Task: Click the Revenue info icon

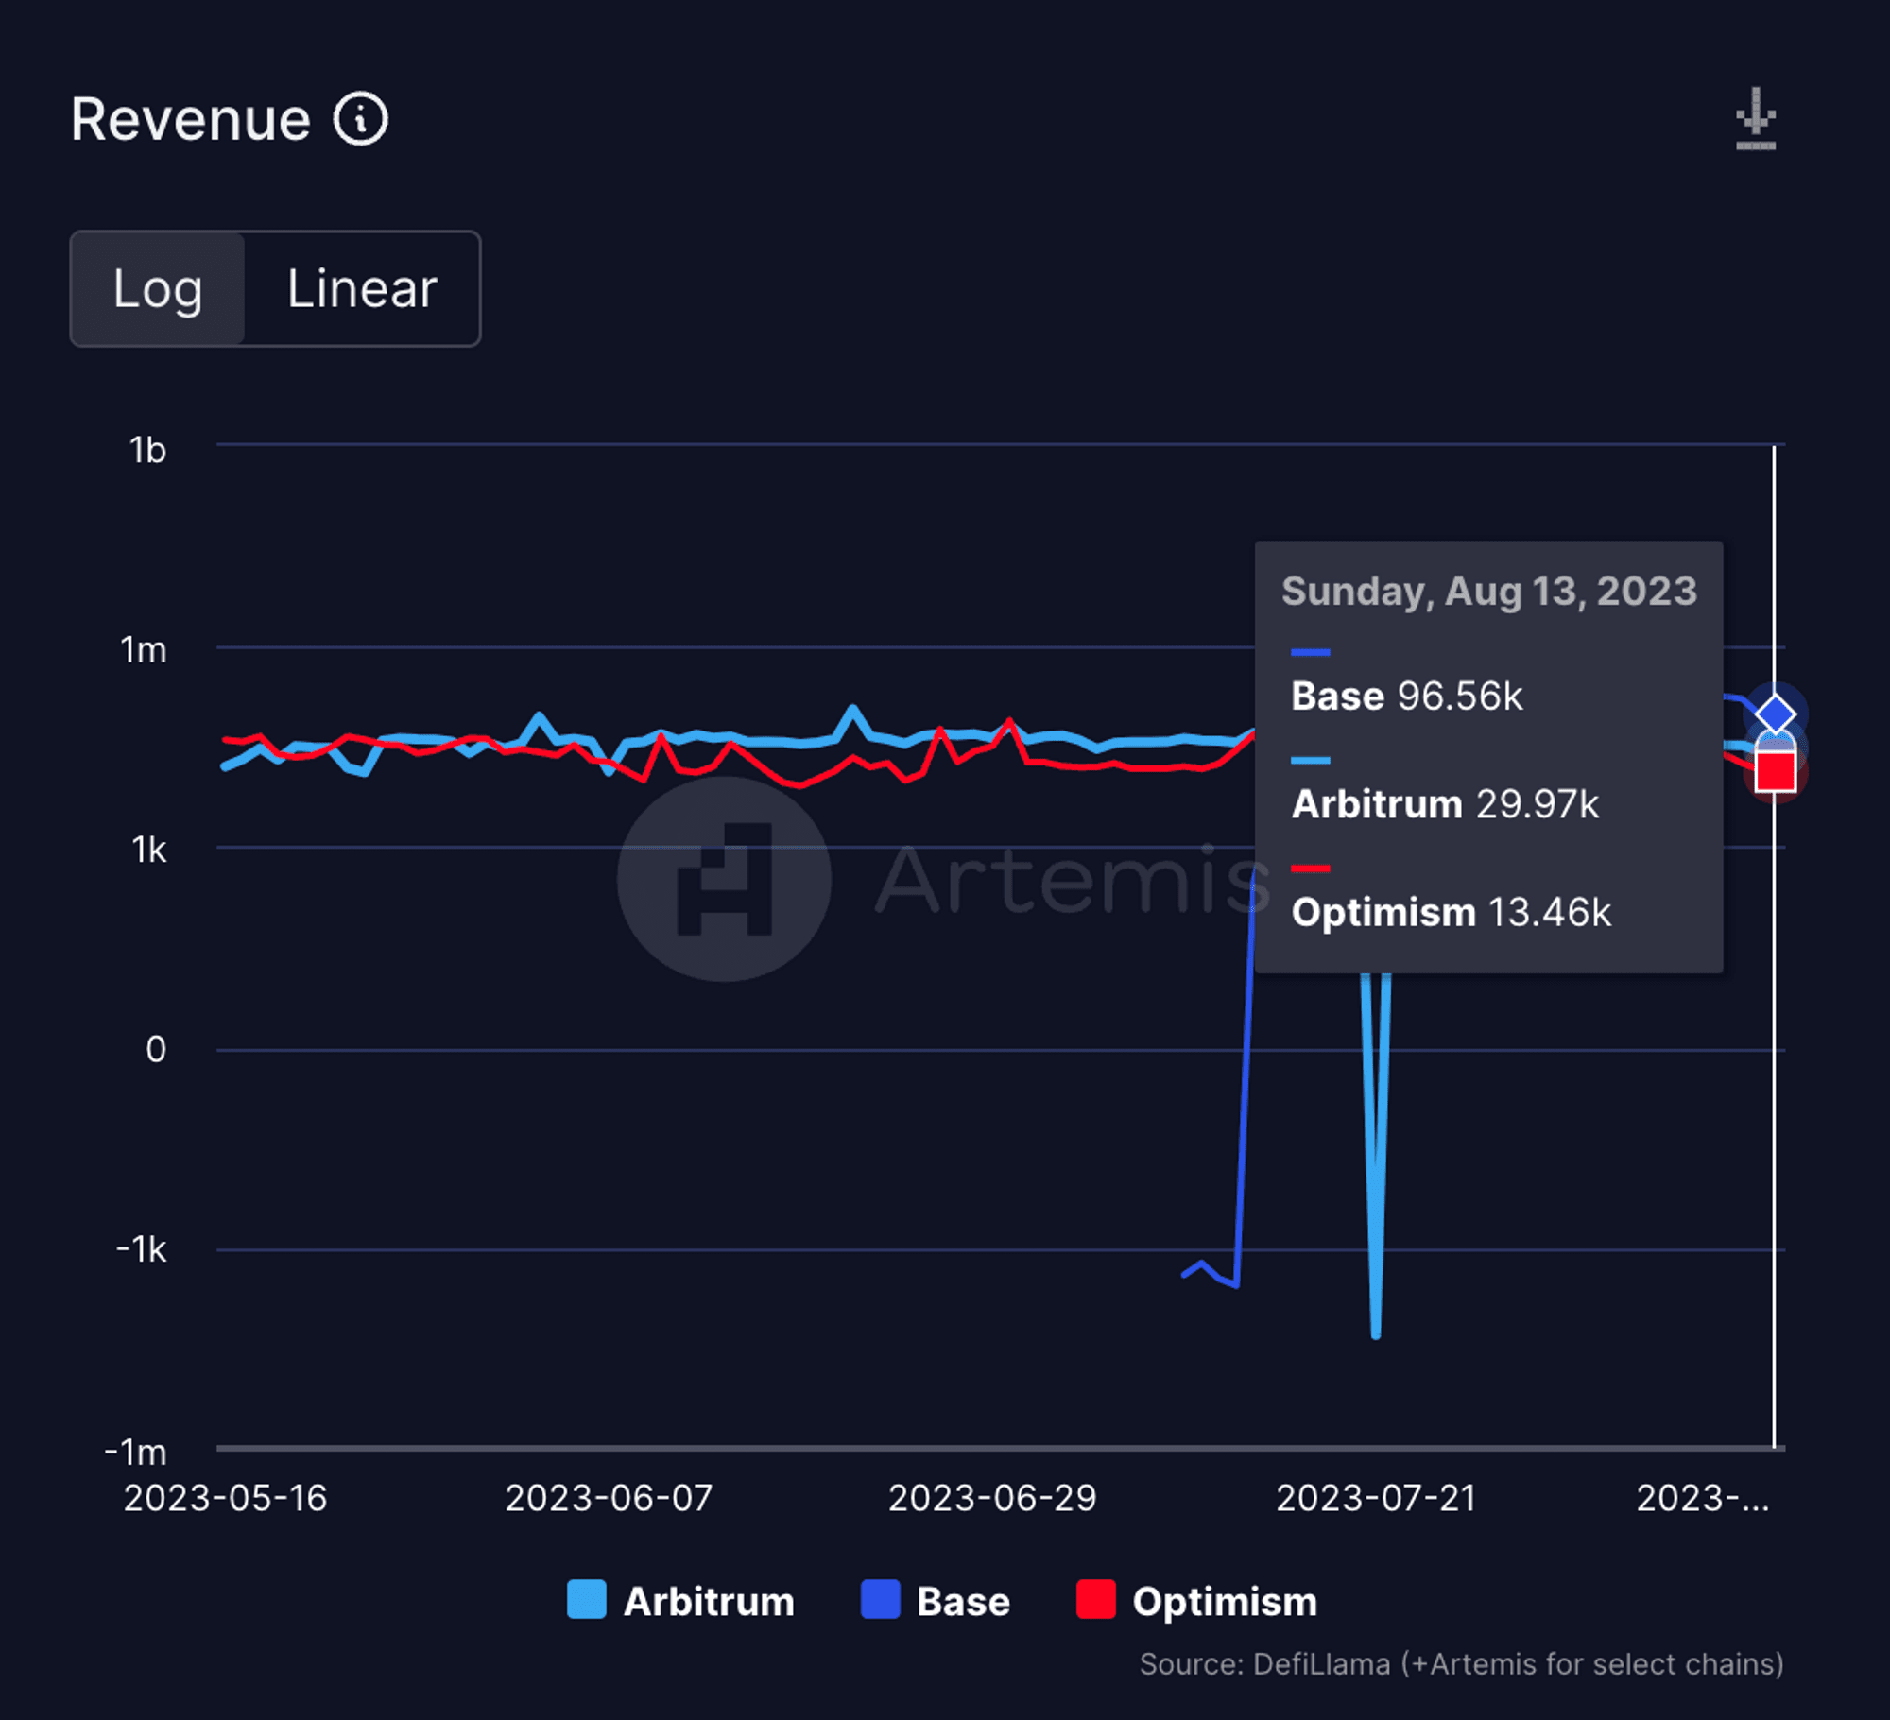Action: click(x=360, y=119)
